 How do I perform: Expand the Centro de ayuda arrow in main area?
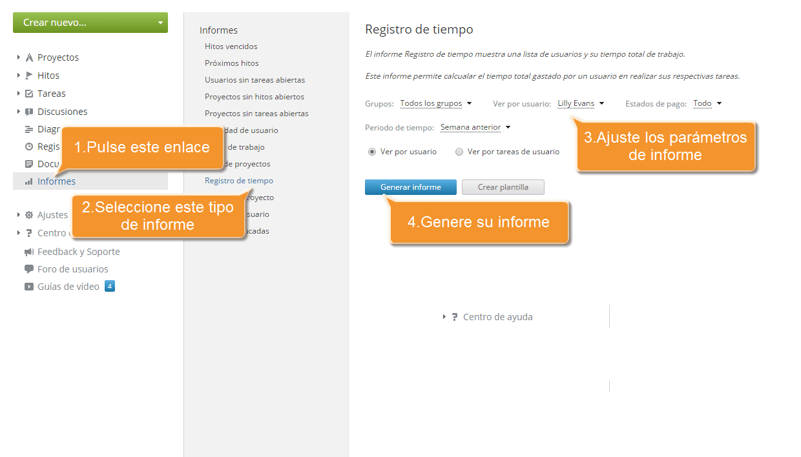444,317
